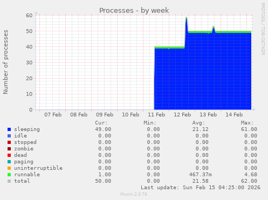
Task: Click the y-axis value 50
Action: (x=29, y=31)
